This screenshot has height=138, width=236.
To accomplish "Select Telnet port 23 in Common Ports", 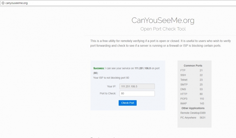I will [191, 80].
